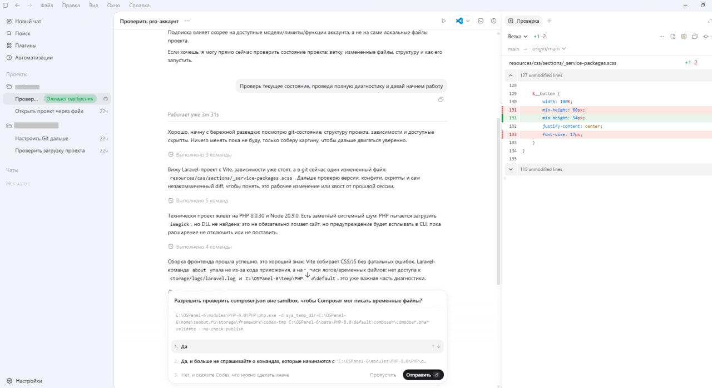Collapse the first project folder icon
This screenshot has height=388, width=712.
(9, 87)
